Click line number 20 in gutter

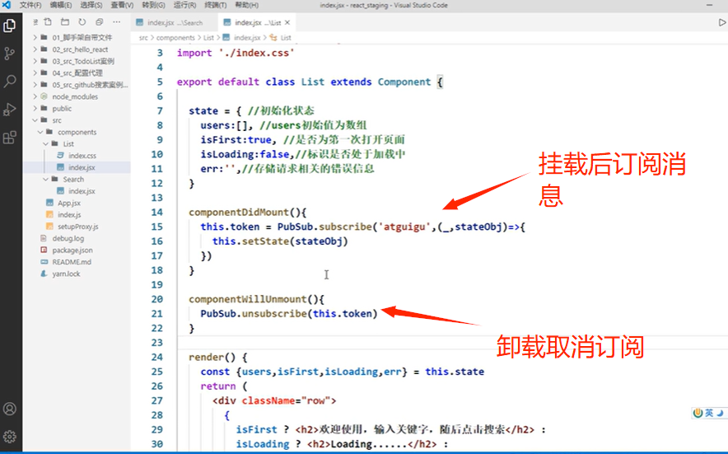(157, 299)
